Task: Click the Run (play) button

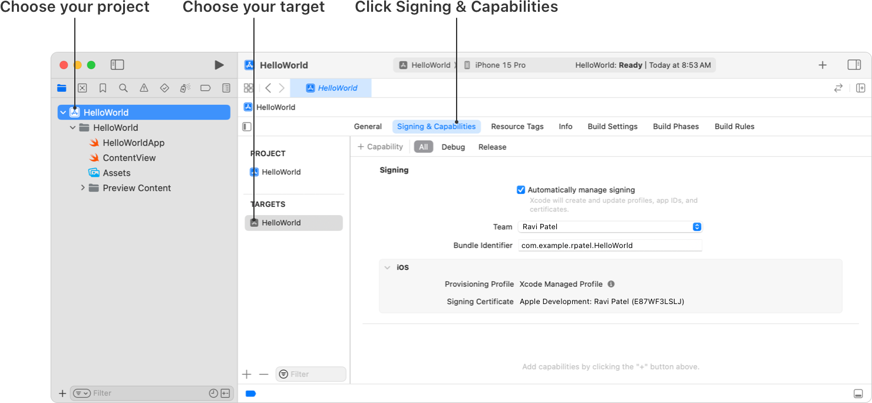Action: tap(219, 65)
